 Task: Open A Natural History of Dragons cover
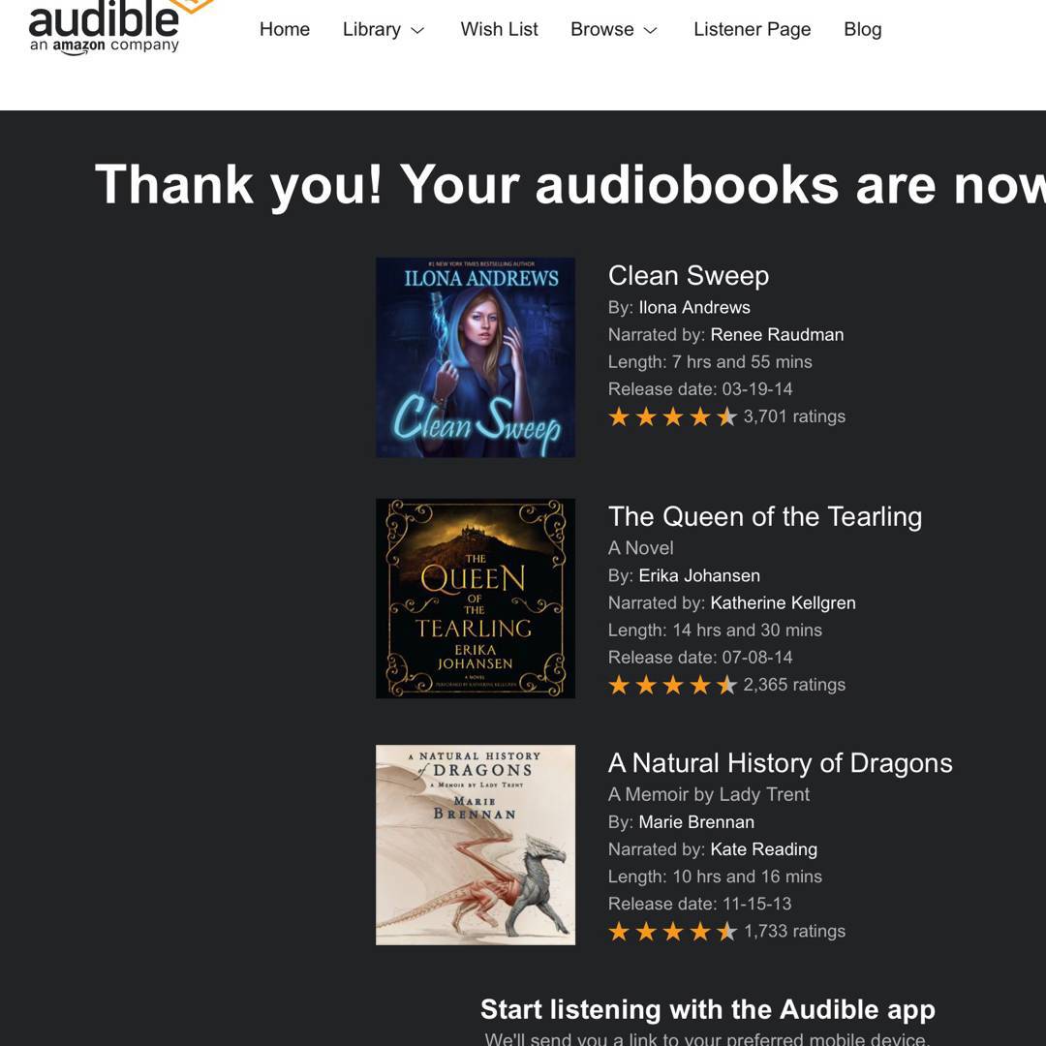coord(475,845)
